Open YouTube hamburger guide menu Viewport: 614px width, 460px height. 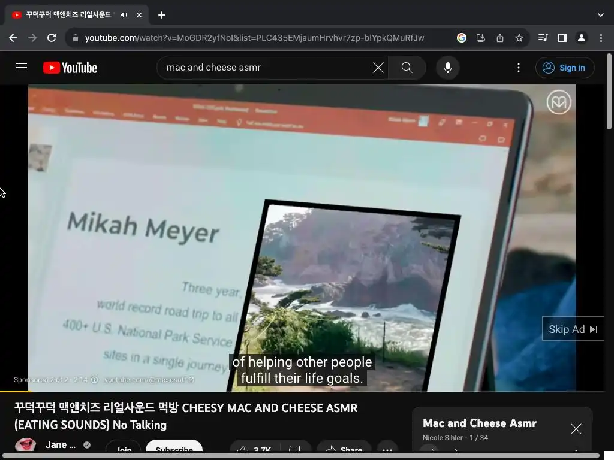tap(22, 68)
